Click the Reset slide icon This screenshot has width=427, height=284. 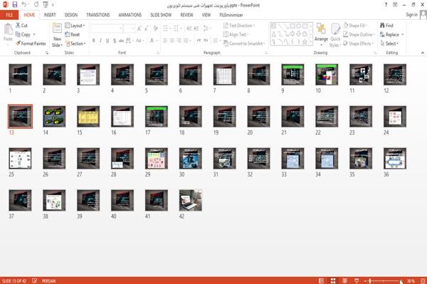68,35
